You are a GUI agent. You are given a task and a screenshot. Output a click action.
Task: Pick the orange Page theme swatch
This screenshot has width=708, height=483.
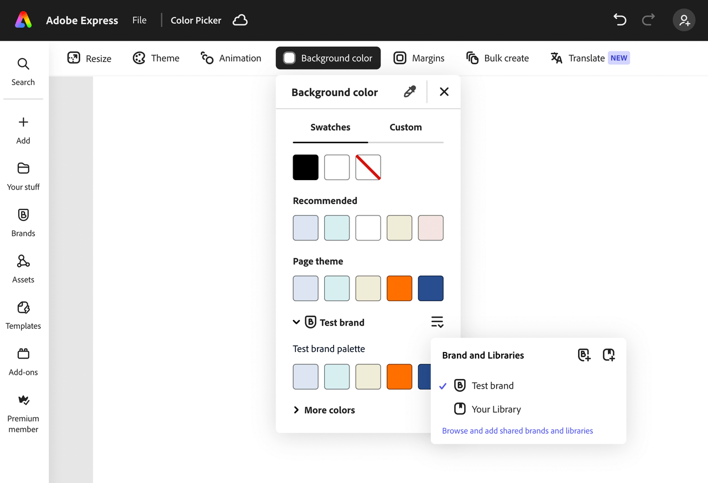[x=399, y=288]
